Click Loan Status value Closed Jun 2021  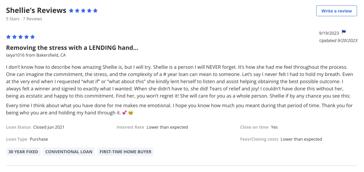coord(49,127)
